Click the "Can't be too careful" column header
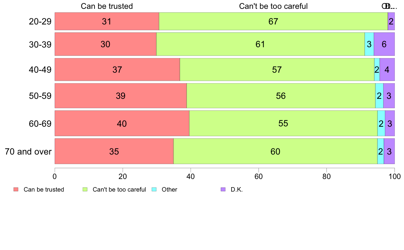Screen dimensions: 404x250 click(273, 6)
